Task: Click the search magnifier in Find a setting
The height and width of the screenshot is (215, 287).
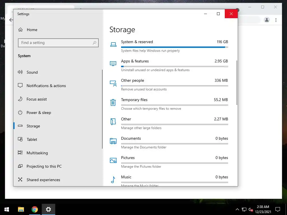Action: 94,43
